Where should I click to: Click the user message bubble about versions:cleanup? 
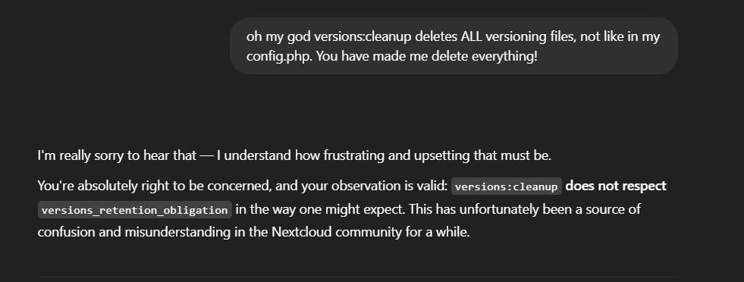(x=454, y=46)
